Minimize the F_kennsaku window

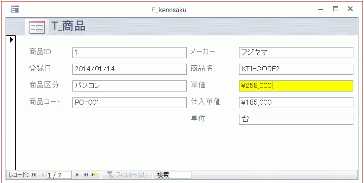[x=321, y=10]
